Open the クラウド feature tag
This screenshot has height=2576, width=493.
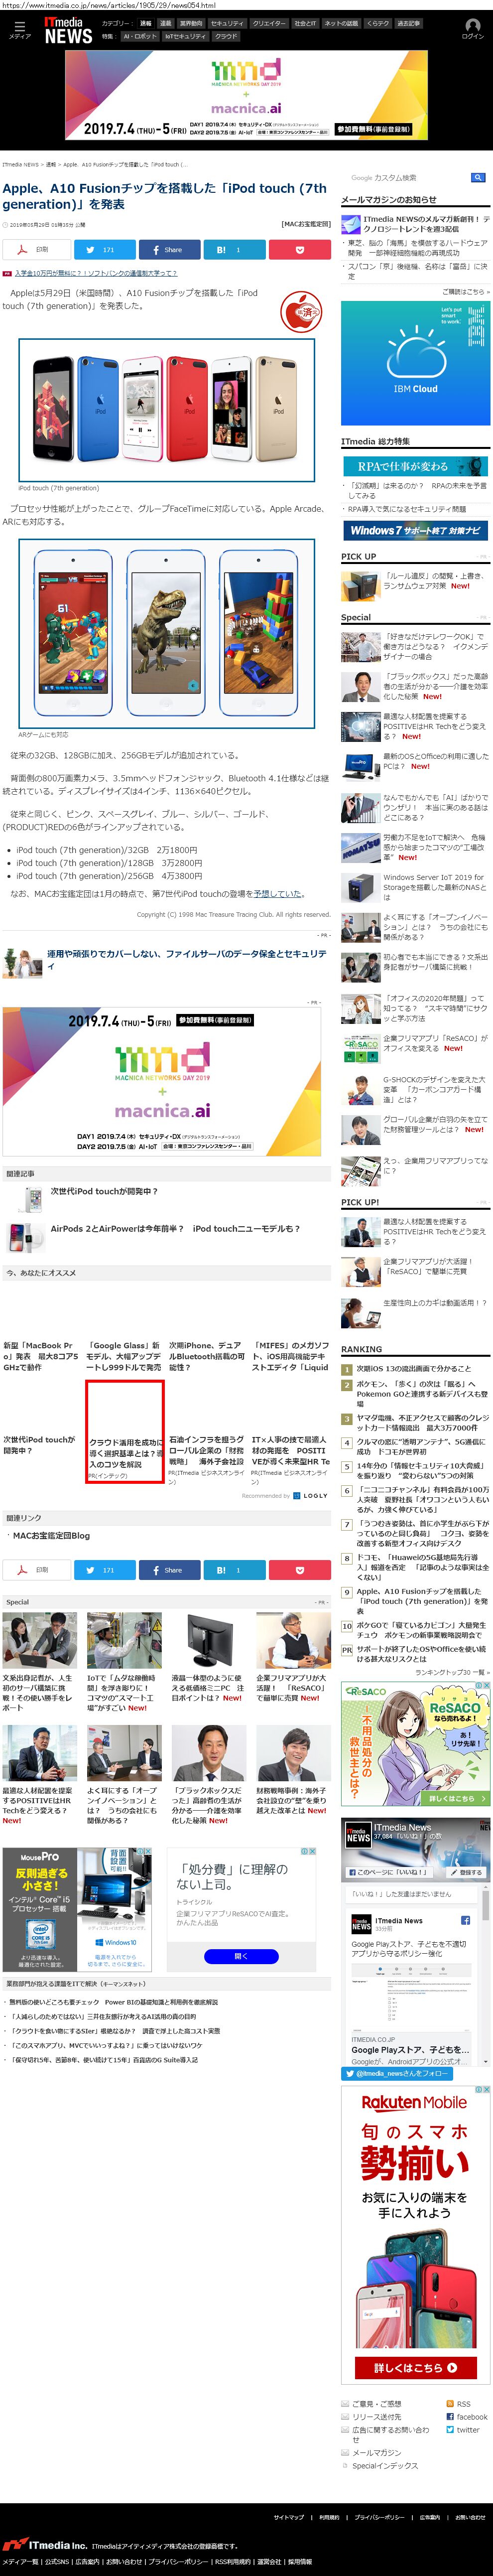tap(226, 36)
